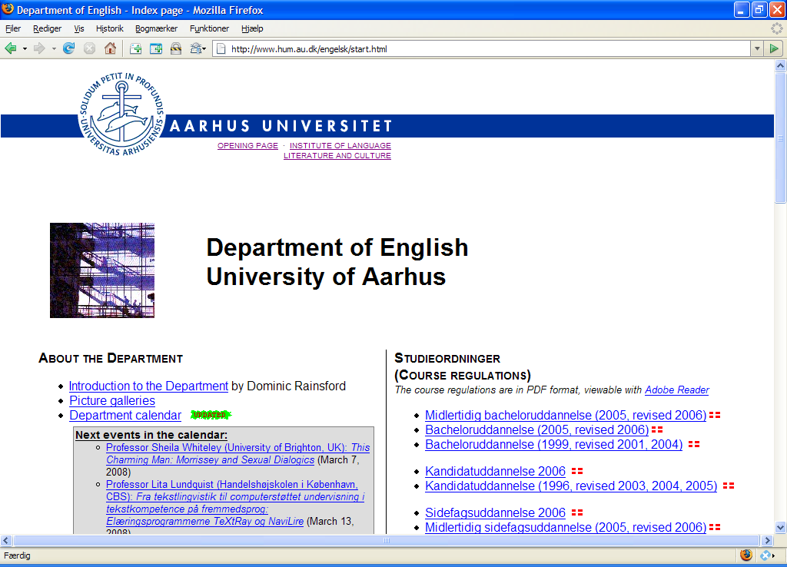Click the Aarhus Universitet anchor seal logo
787x567 pixels.
(x=121, y=114)
